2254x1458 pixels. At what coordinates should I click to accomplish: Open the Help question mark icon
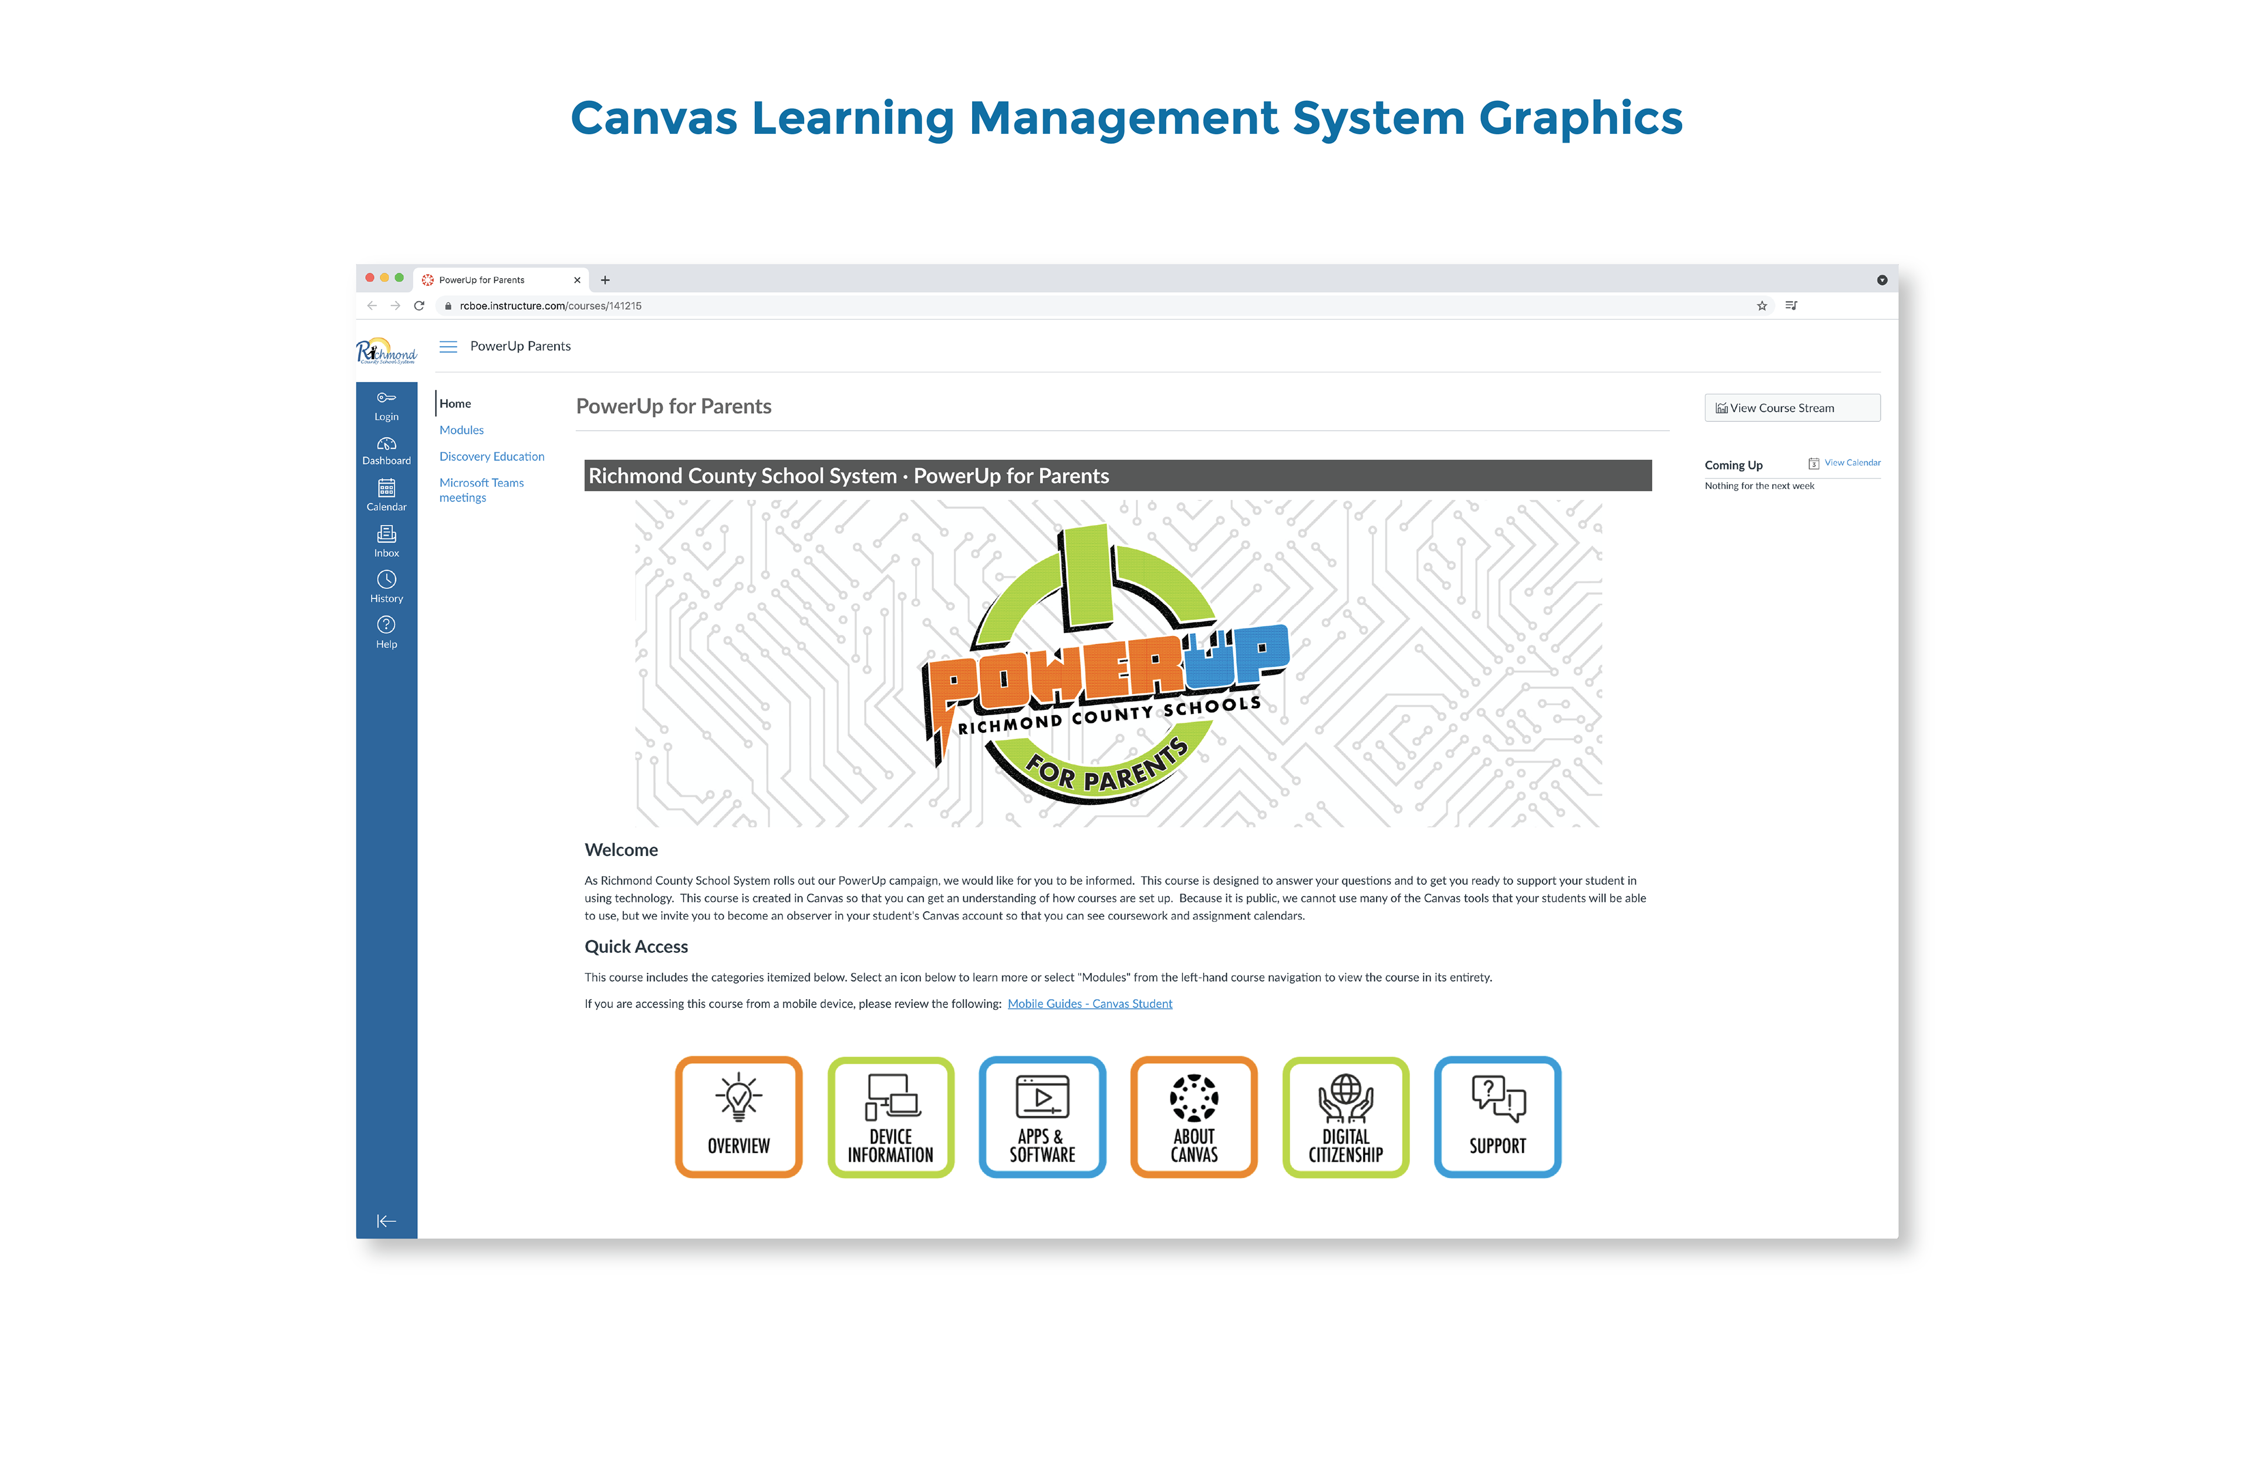[386, 631]
